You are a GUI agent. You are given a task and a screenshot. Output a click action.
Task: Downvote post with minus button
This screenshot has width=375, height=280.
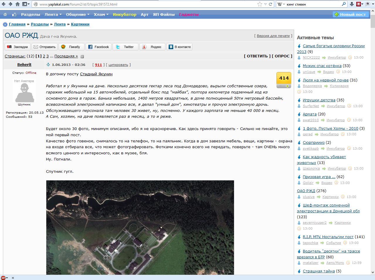280,86
